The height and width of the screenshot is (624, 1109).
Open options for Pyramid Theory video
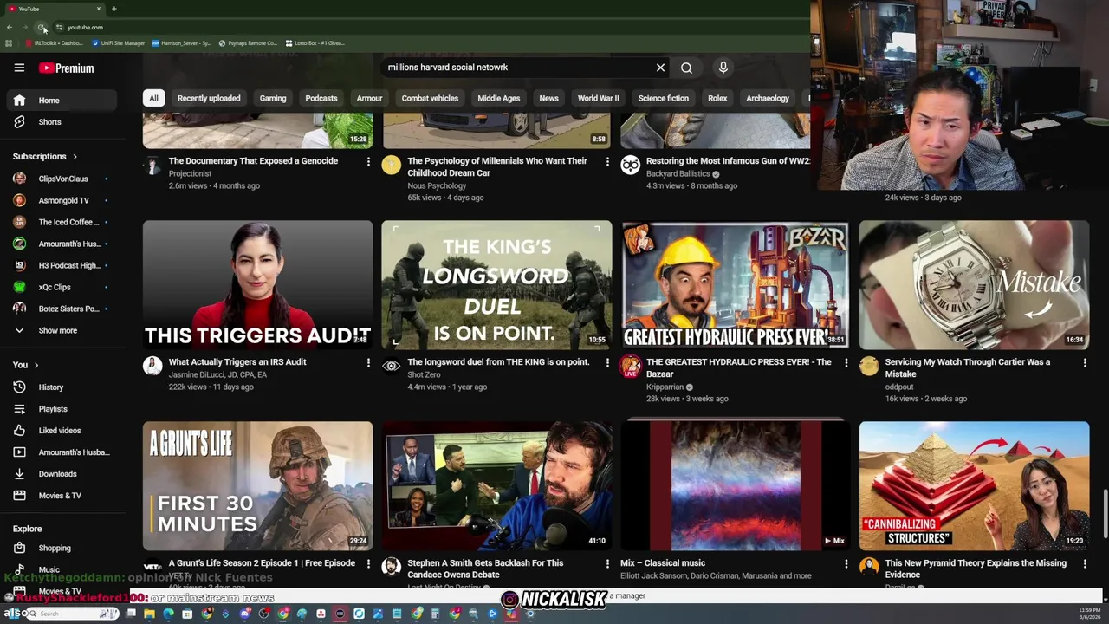point(1085,564)
